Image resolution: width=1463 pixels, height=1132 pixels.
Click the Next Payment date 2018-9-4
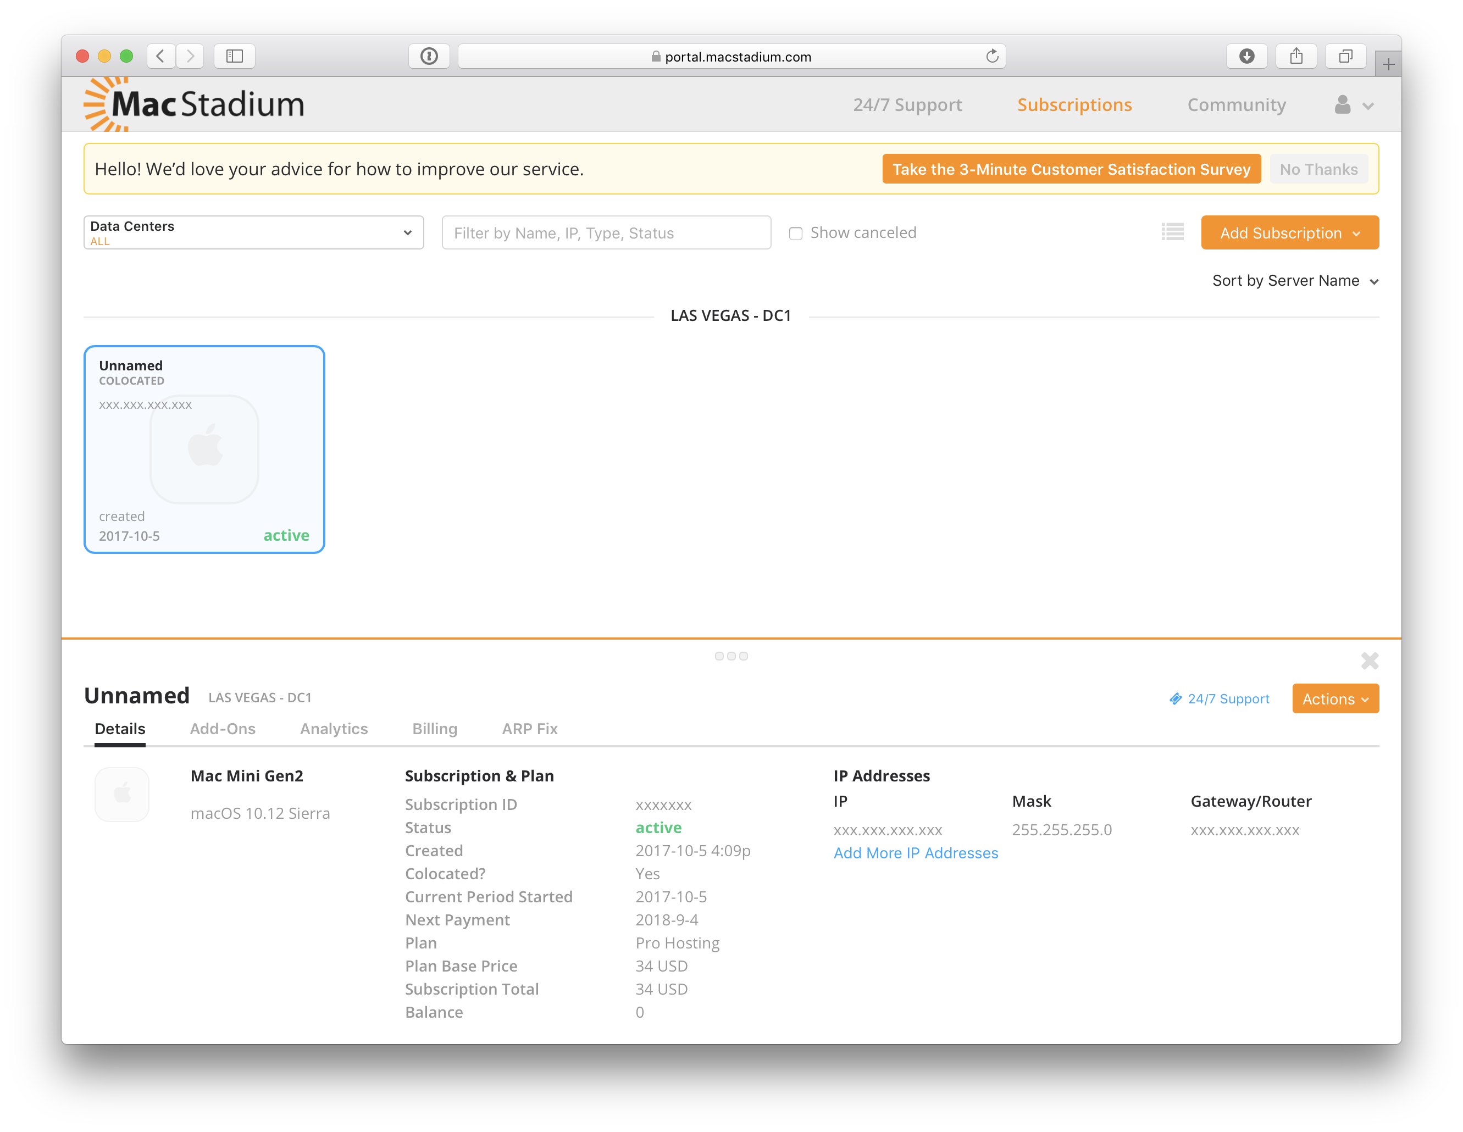coord(667,920)
